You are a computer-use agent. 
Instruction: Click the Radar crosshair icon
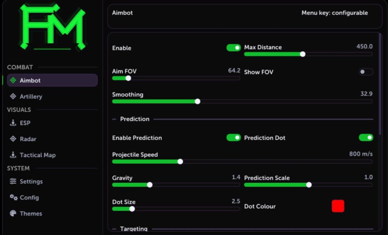[x=13, y=139]
